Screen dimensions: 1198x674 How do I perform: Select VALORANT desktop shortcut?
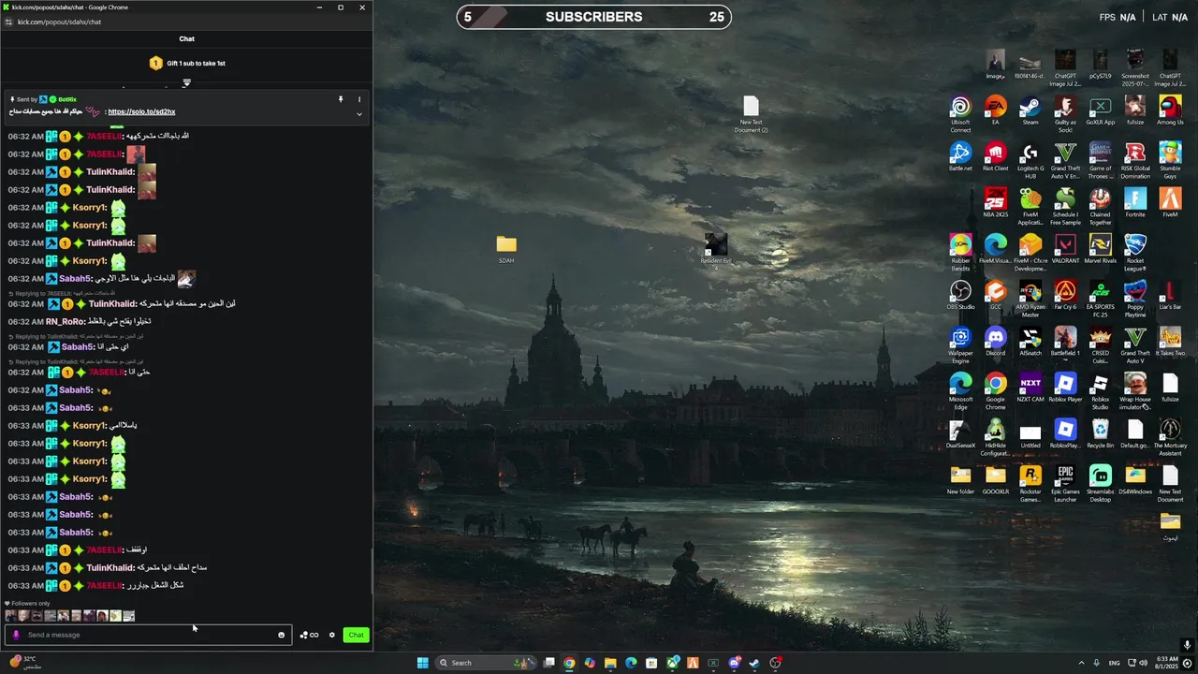point(1065,248)
